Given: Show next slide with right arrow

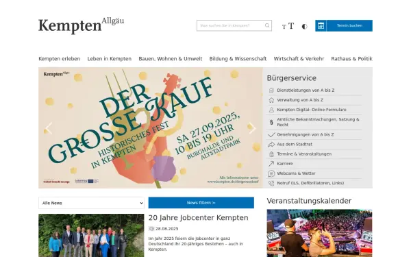Looking at the screenshot, I should click(252, 128).
